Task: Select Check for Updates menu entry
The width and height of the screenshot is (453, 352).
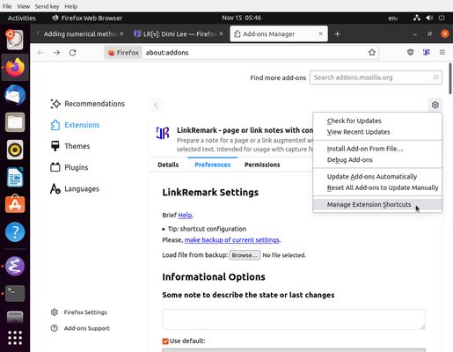Action: [x=377, y=121]
